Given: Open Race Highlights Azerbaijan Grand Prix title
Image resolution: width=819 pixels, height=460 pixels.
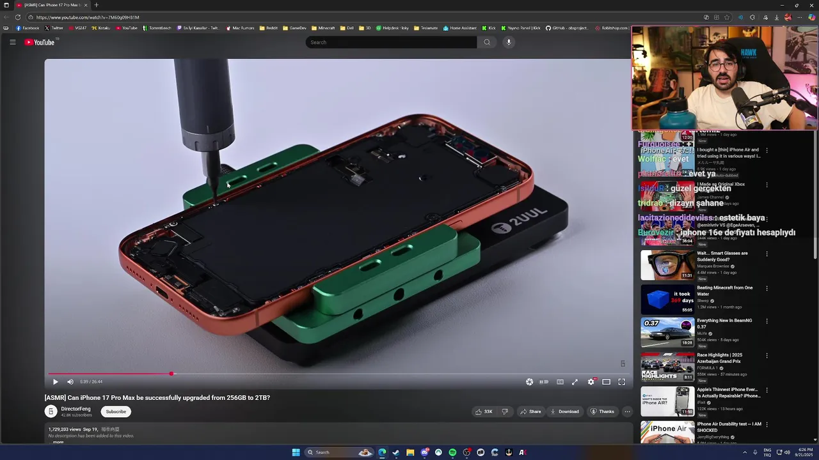Looking at the screenshot, I should [x=720, y=358].
